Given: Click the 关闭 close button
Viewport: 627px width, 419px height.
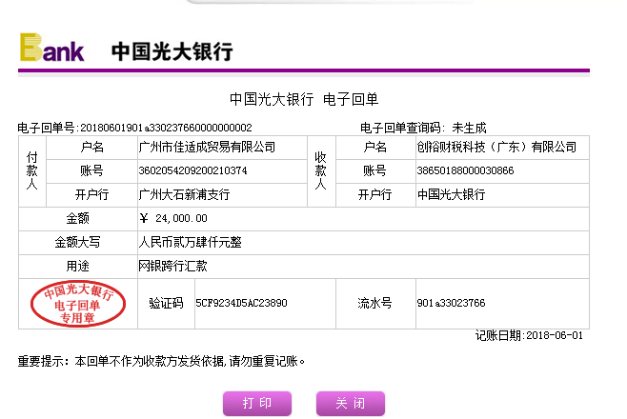Looking at the screenshot, I should click(351, 404).
